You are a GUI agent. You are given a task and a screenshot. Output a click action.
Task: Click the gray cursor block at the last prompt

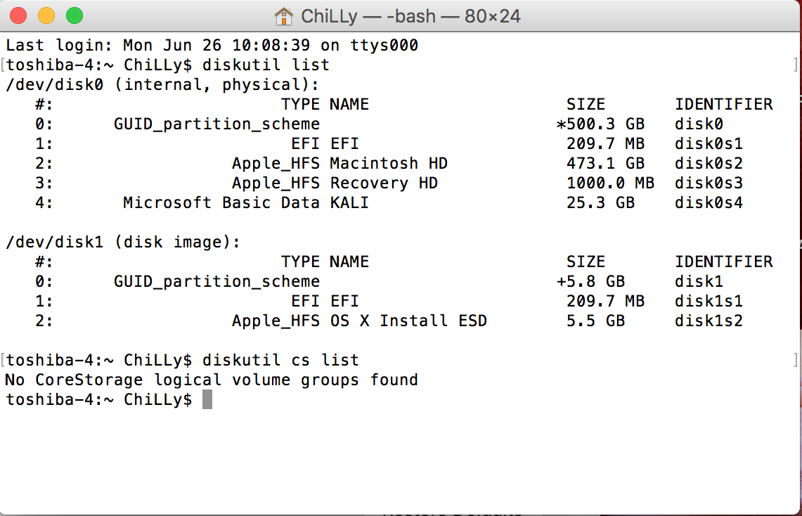coord(207,399)
